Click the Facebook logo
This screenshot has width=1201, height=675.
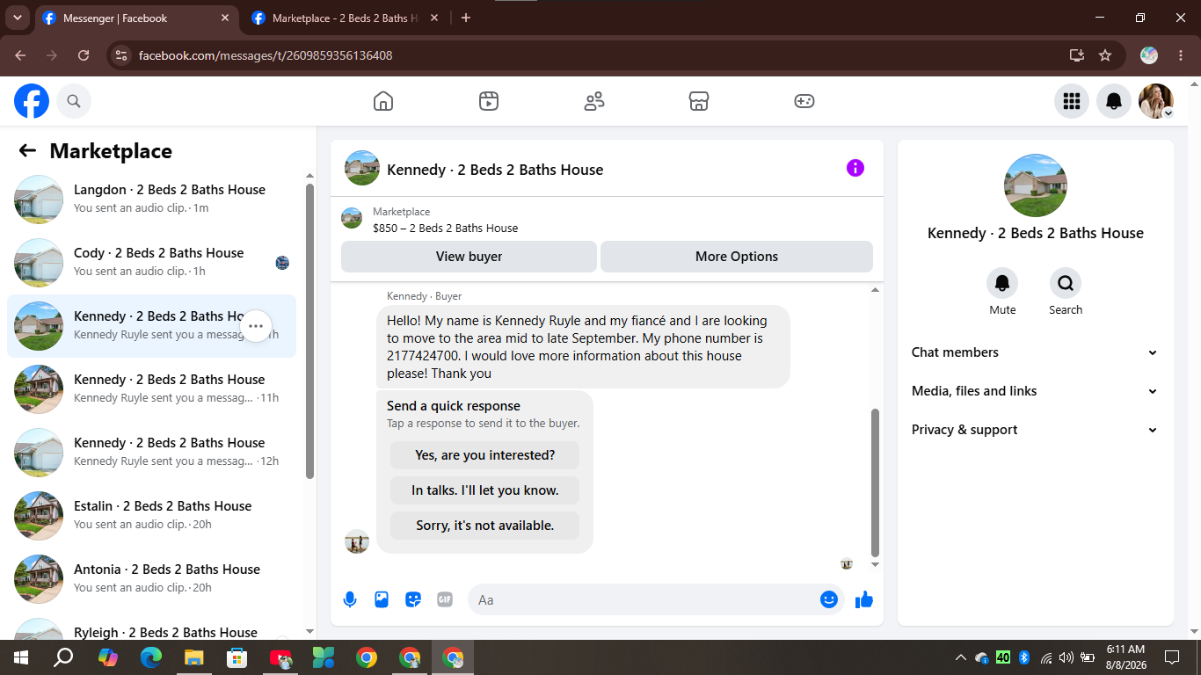[x=32, y=101]
